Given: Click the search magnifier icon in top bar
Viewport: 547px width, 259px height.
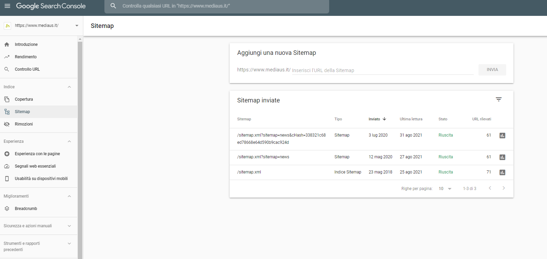Looking at the screenshot, I should [113, 6].
